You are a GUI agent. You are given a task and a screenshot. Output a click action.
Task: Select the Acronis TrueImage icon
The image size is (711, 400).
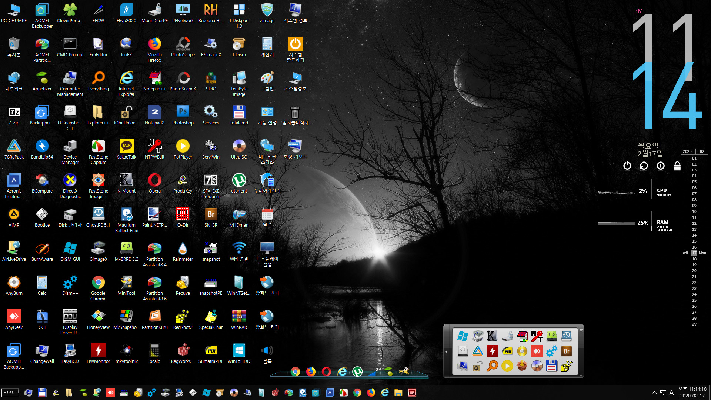click(x=14, y=186)
